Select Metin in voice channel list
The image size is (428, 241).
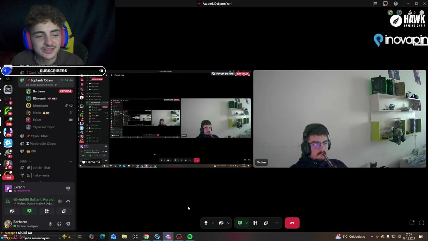coord(49,113)
